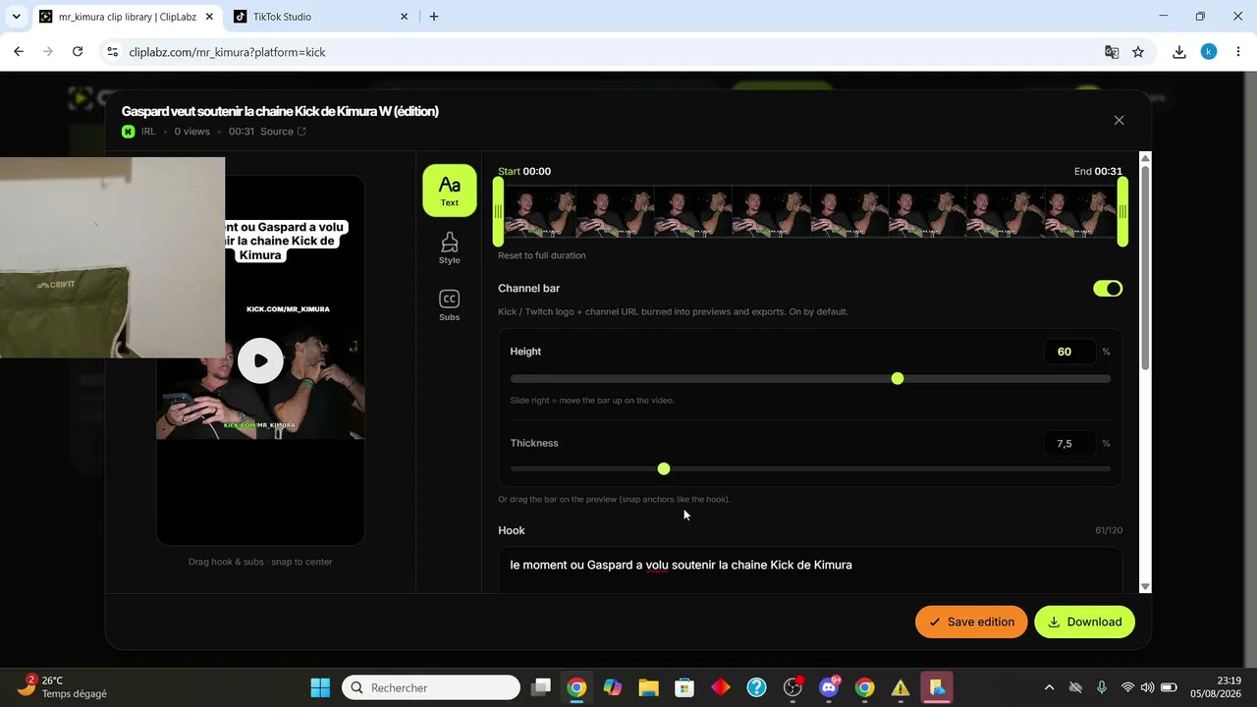This screenshot has width=1257, height=707.
Task: Click the translate page icon
Action: 1112,52
